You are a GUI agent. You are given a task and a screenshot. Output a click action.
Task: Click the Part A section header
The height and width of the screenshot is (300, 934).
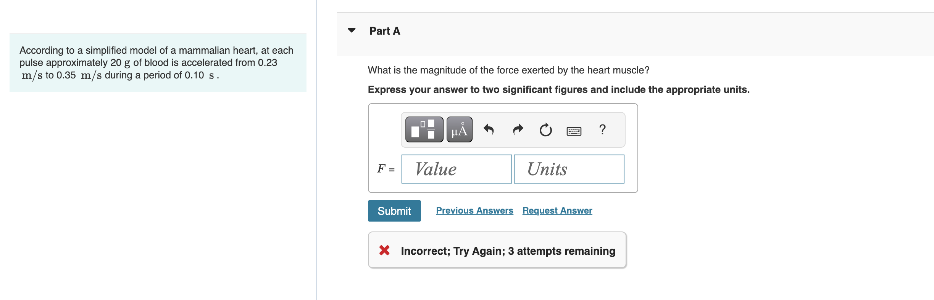(384, 31)
